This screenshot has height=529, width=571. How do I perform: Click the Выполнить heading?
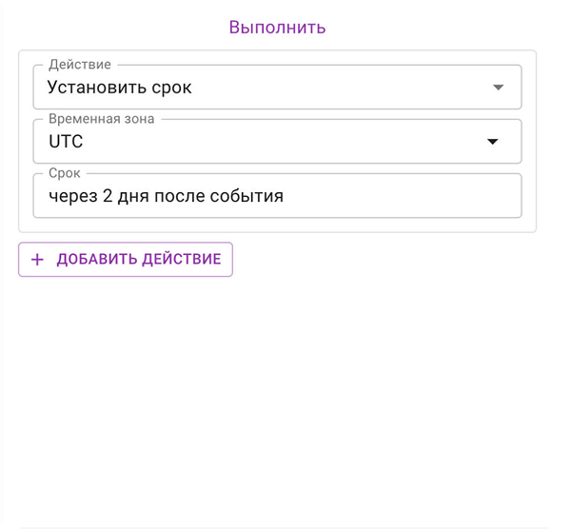click(277, 28)
